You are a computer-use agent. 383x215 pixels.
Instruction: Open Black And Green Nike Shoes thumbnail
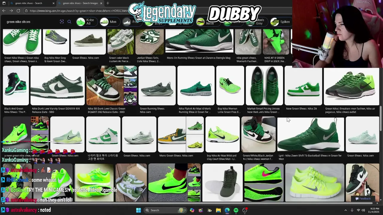point(16,85)
